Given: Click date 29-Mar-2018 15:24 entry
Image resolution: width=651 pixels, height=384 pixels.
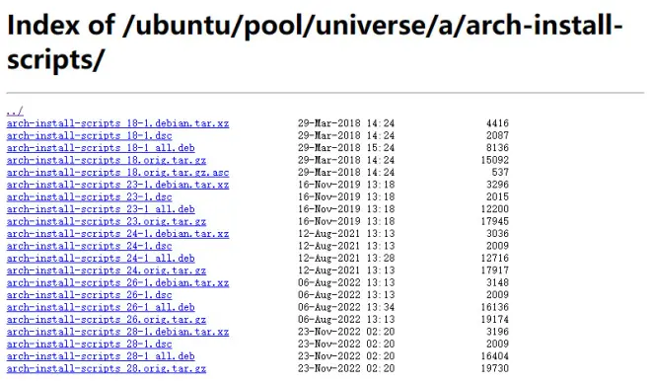Looking at the screenshot, I should 346,148.
